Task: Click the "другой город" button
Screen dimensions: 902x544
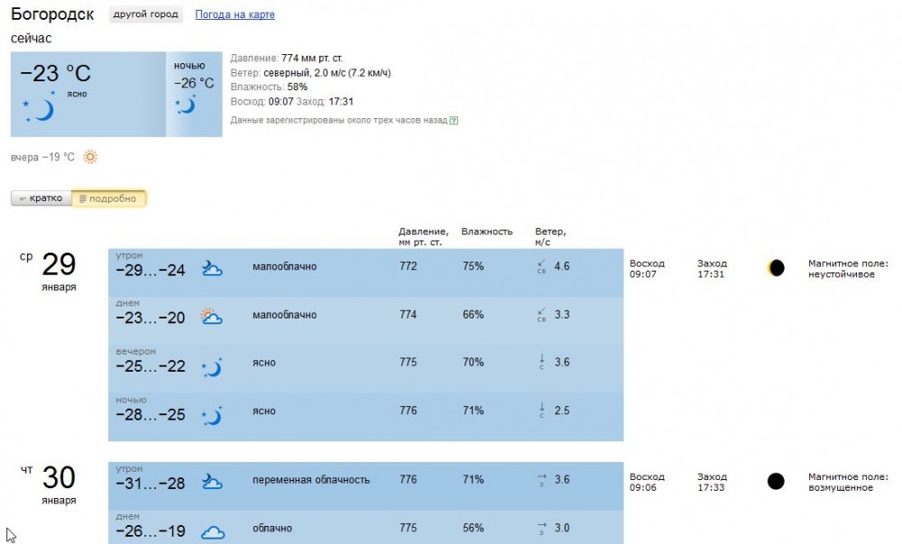Action: [x=145, y=14]
